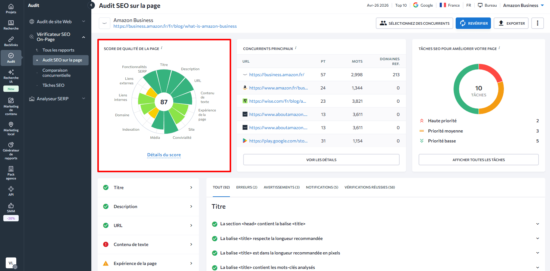Open wise.com competitor link
Image resolution: width=550 pixels, height=271 pixels.
tap(278, 101)
